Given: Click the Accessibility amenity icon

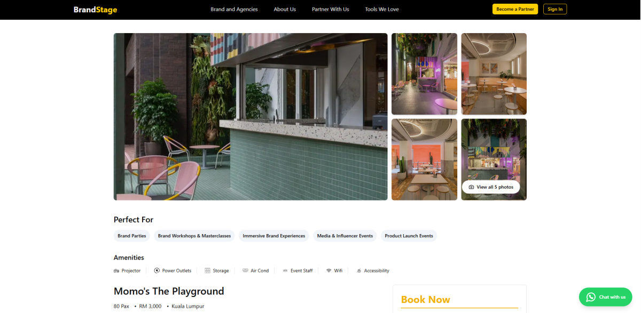Looking at the screenshot, I should tap(359, 271).
